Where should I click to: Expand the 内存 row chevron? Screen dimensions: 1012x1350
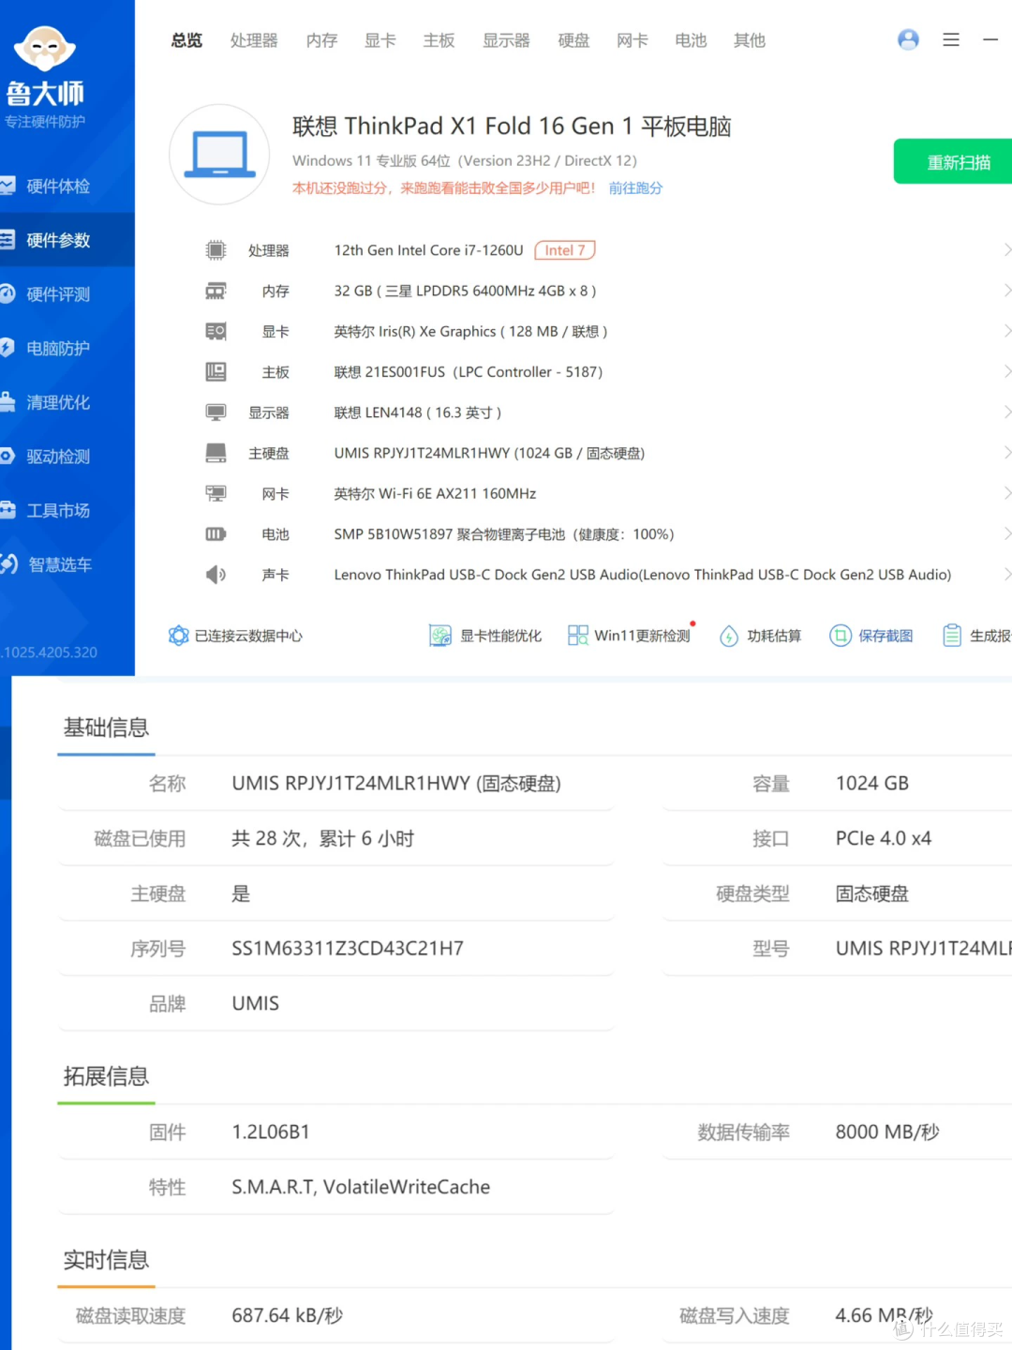[x=1006, y=291]
